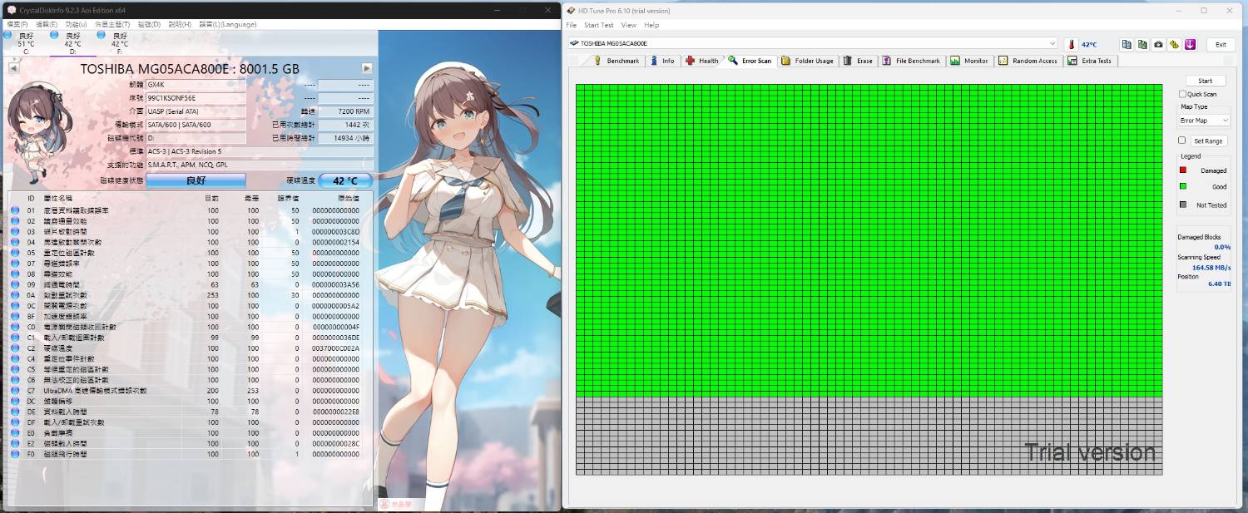
Task: Expand the TOSHIBA MG05ACA800E drive selector
Action: tap(1052, 43)
